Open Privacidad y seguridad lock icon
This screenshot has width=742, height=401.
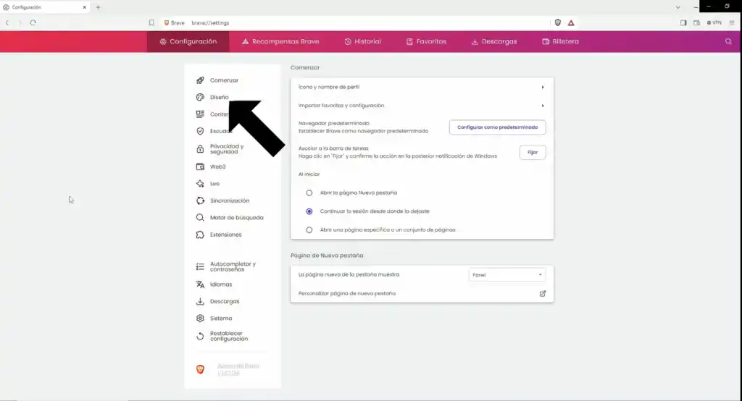click(200, 149)
